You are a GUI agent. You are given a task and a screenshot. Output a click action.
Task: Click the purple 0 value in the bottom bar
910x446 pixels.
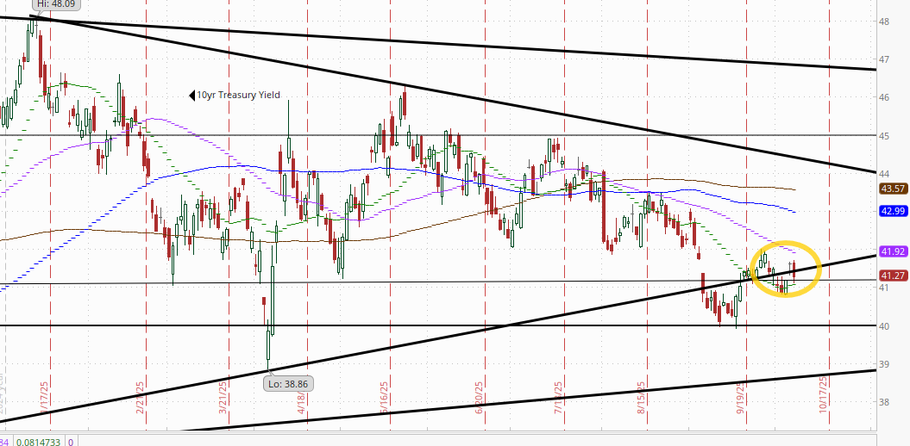(70, 443)
